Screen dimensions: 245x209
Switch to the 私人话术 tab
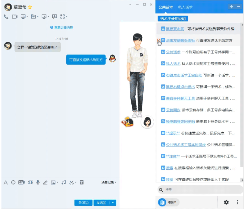tap(185, 7)
